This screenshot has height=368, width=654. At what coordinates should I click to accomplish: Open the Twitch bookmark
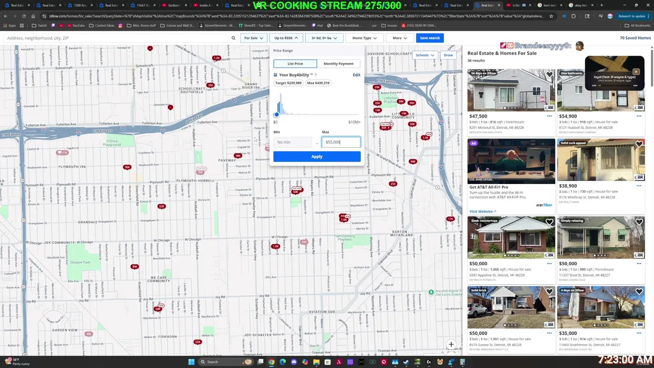pos(39,25)
